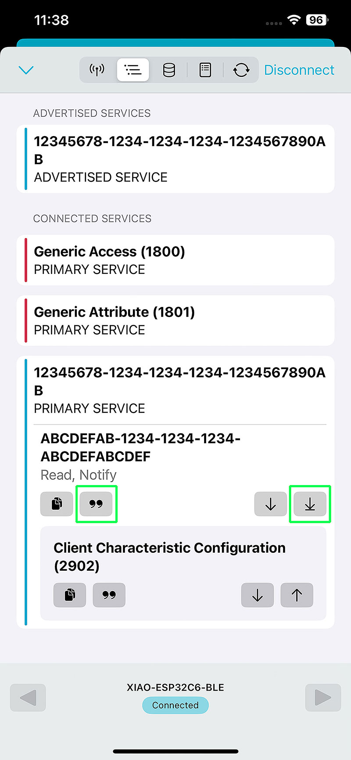Select the services list tab
The image size is (351, 760).
point(133,70)
